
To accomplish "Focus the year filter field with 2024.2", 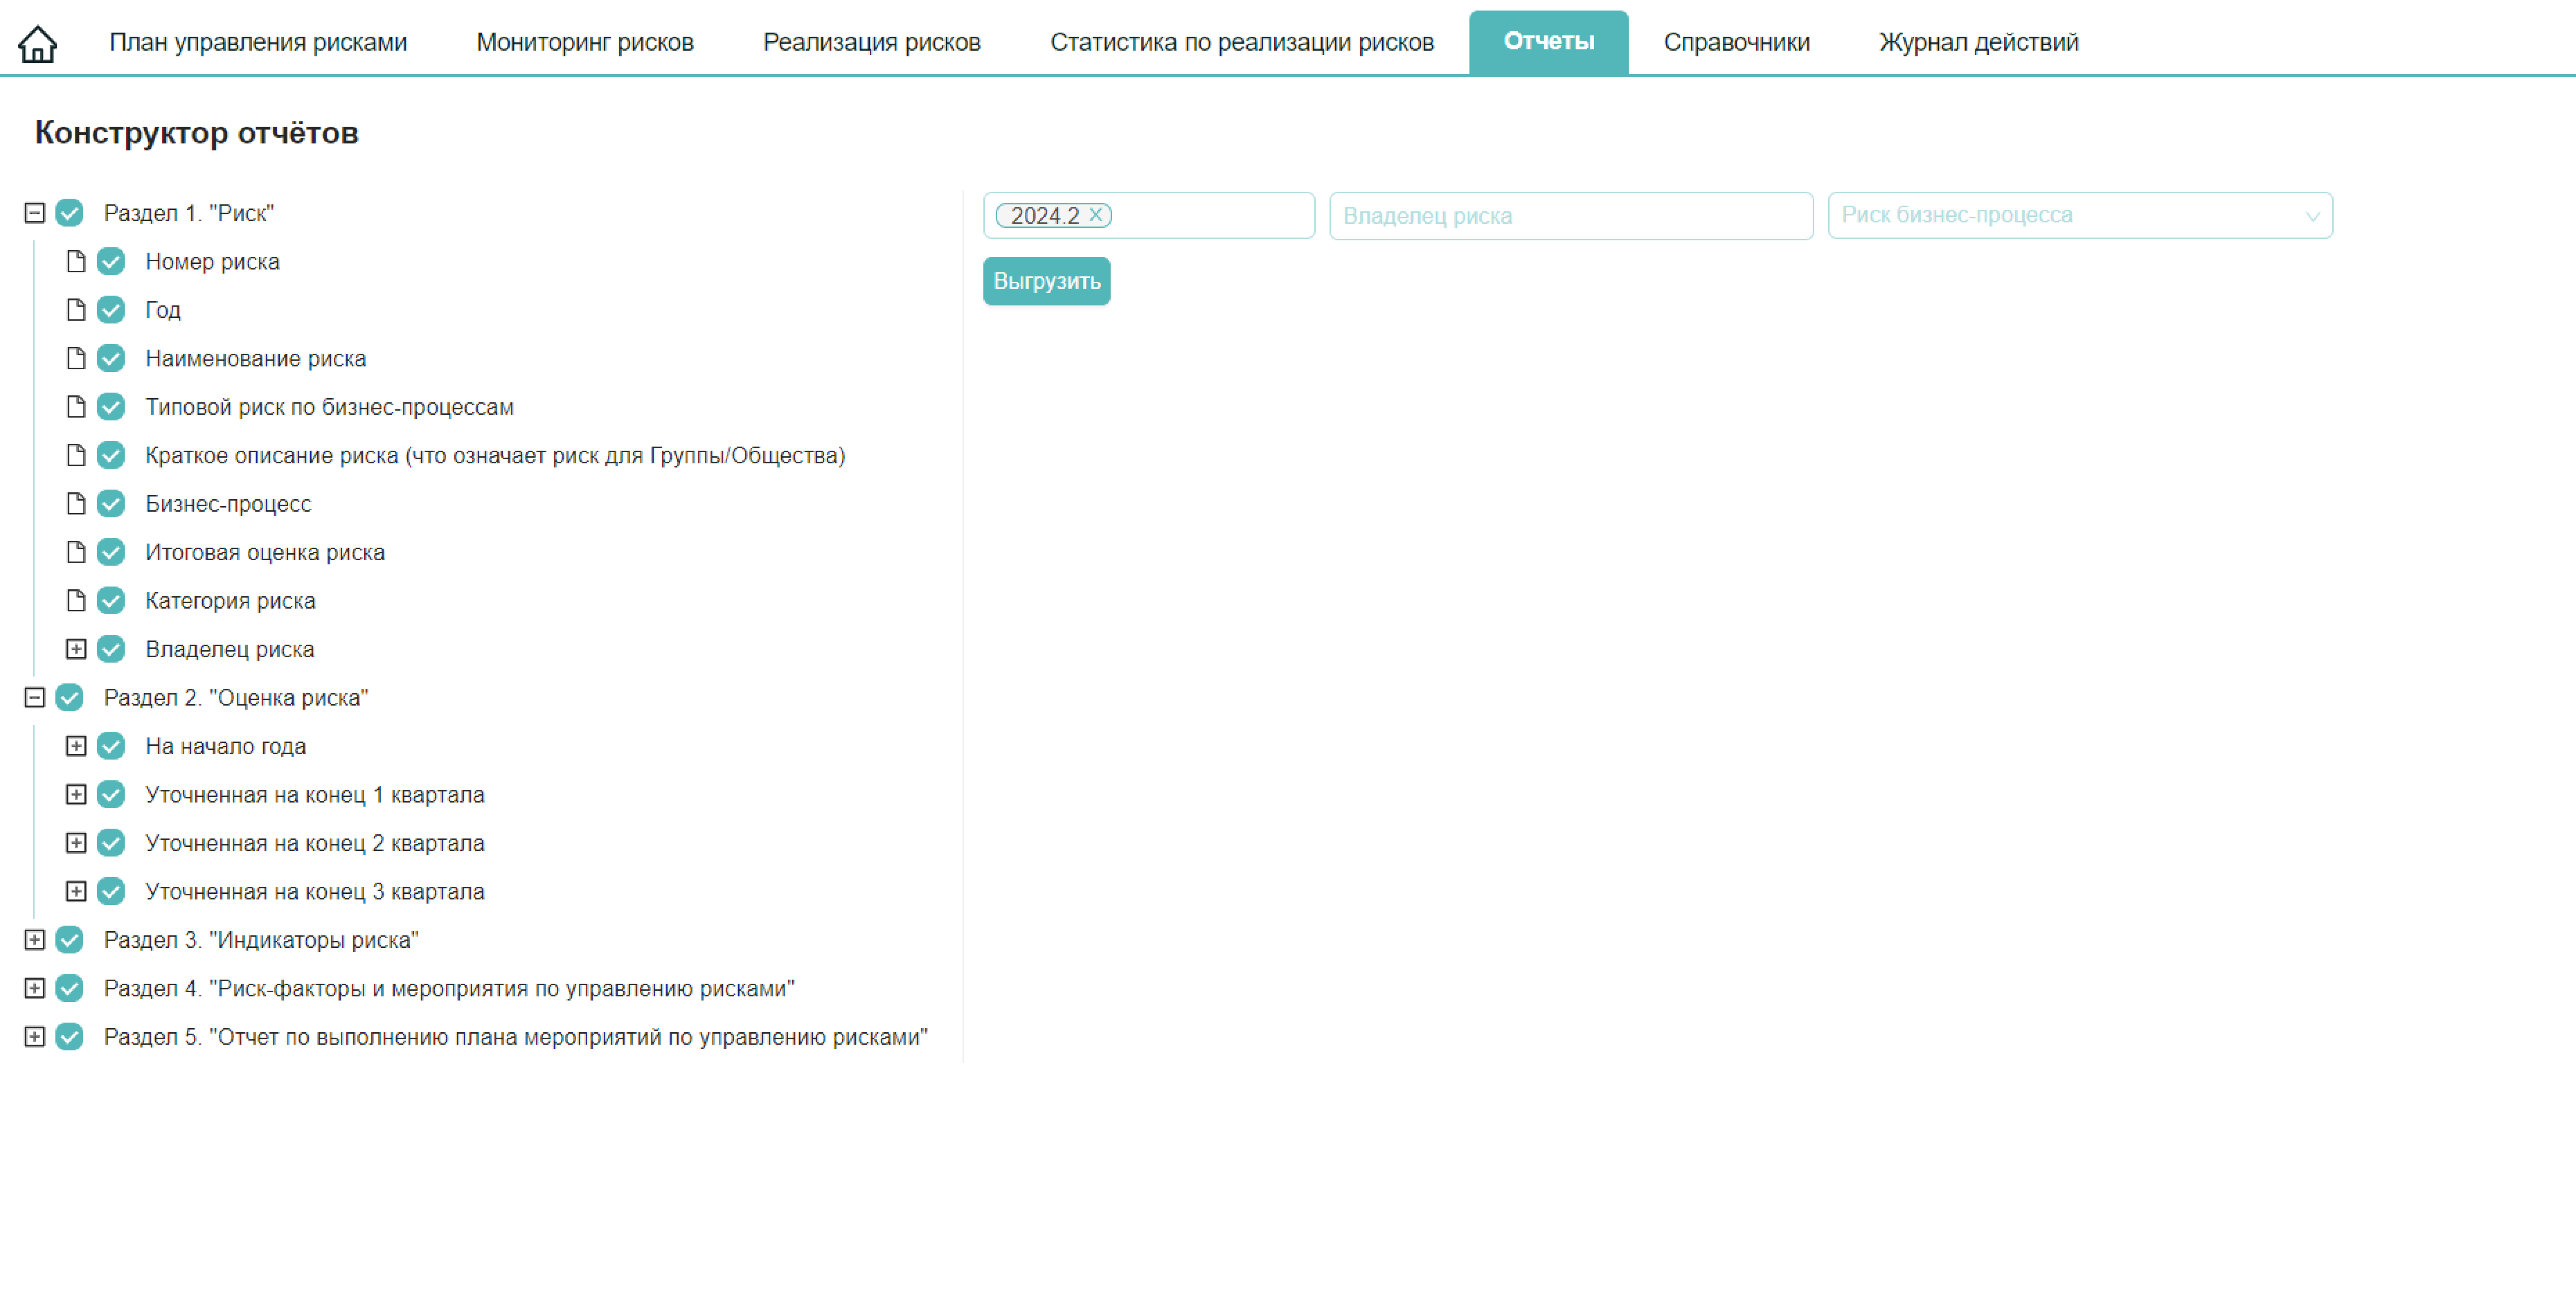I will pos(1149,215).
